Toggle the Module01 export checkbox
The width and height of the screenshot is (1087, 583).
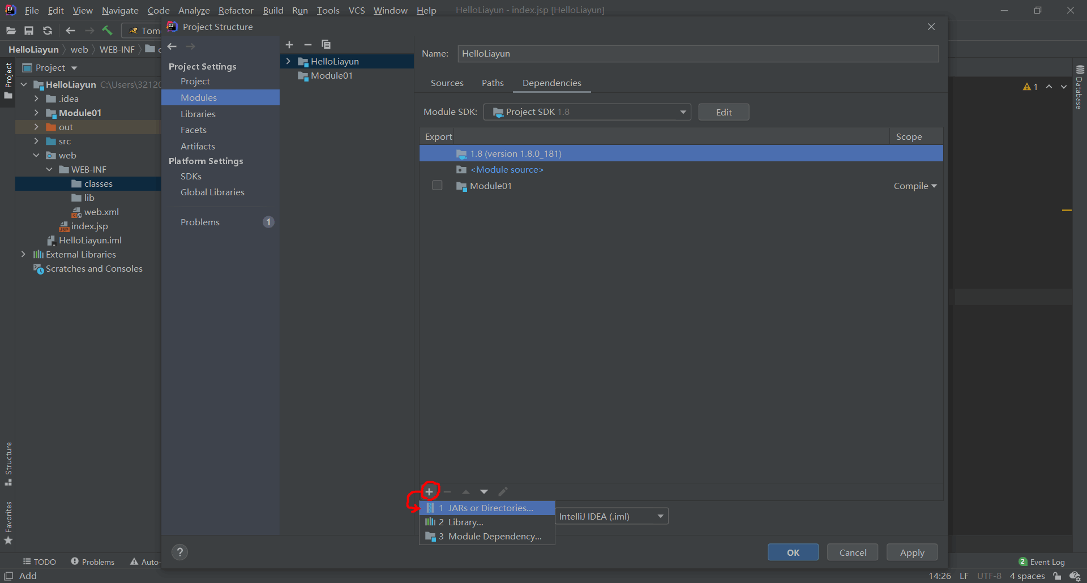click(437, 186)
